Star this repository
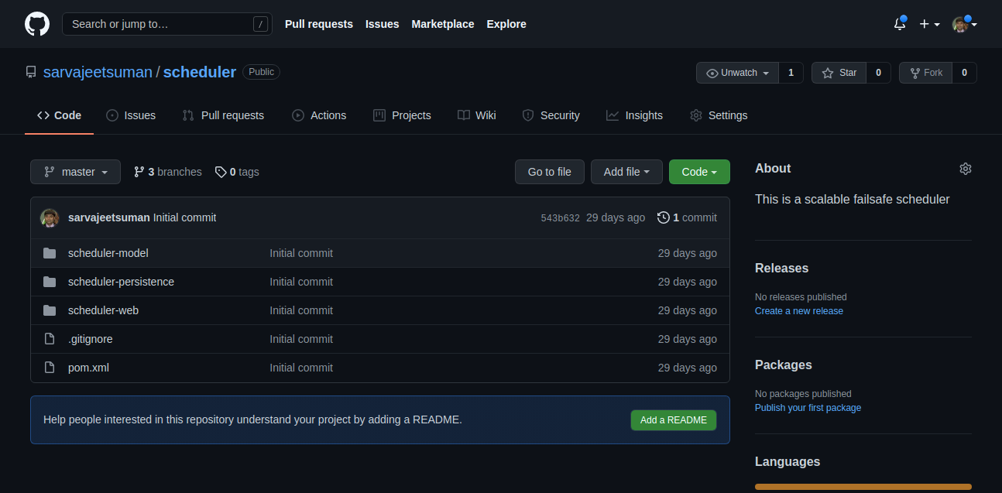Viewport: 1002px width, 493px height. point(839,73)
